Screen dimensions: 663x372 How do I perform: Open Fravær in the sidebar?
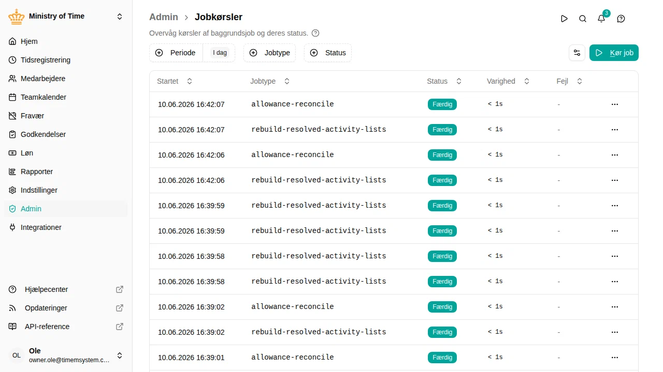(x=66, y=116)
